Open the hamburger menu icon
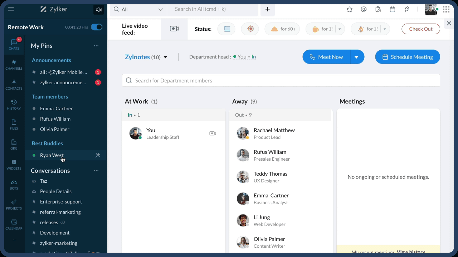Screen dimensions: 458x257 pos(11,9)
